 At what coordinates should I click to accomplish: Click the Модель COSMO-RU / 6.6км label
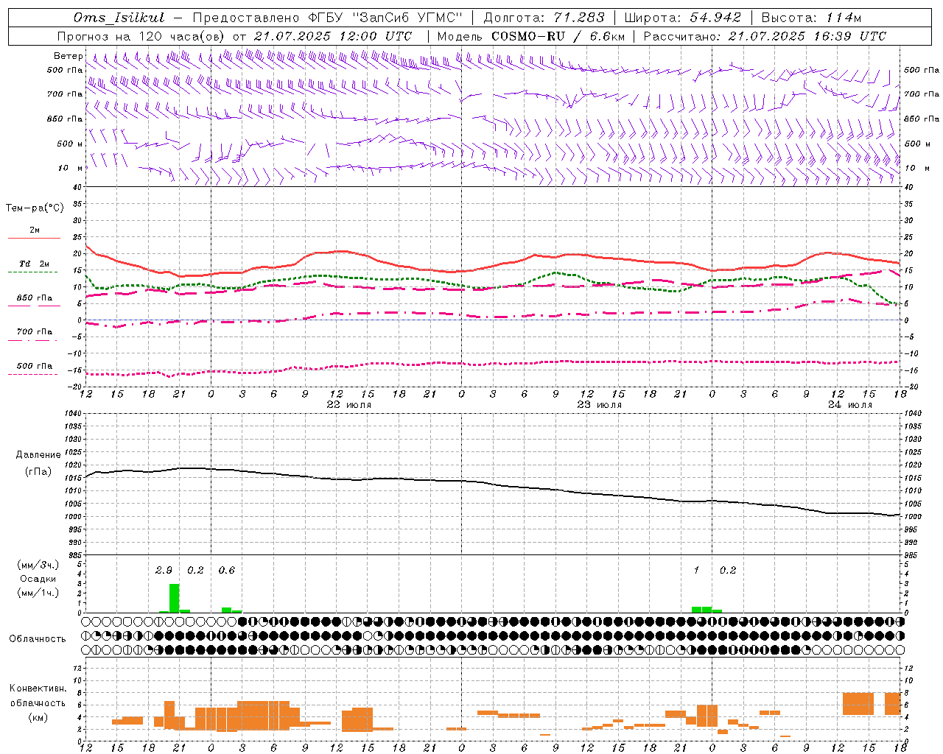530,36
